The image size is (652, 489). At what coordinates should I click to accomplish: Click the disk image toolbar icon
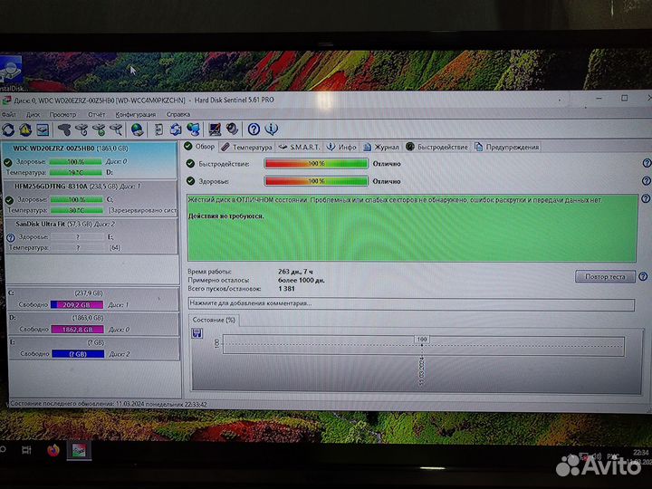(x=43, y=129)
